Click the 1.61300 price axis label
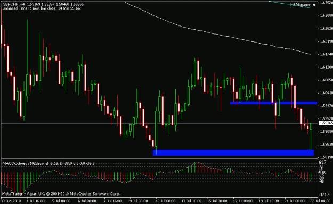 (x=326, y=67)
